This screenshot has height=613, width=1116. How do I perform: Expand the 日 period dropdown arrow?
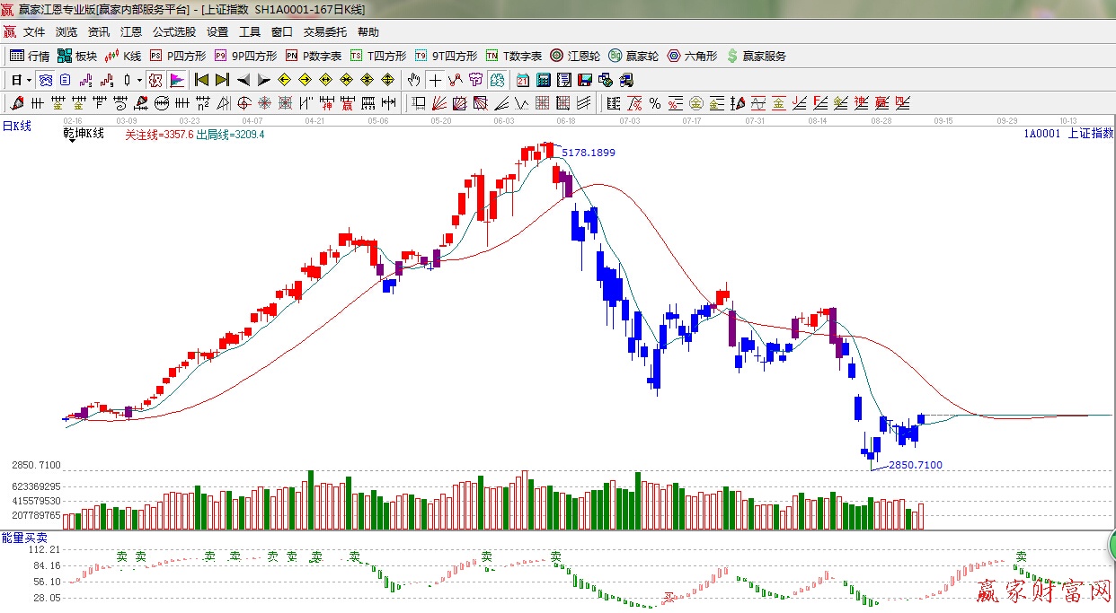(29, 80)
